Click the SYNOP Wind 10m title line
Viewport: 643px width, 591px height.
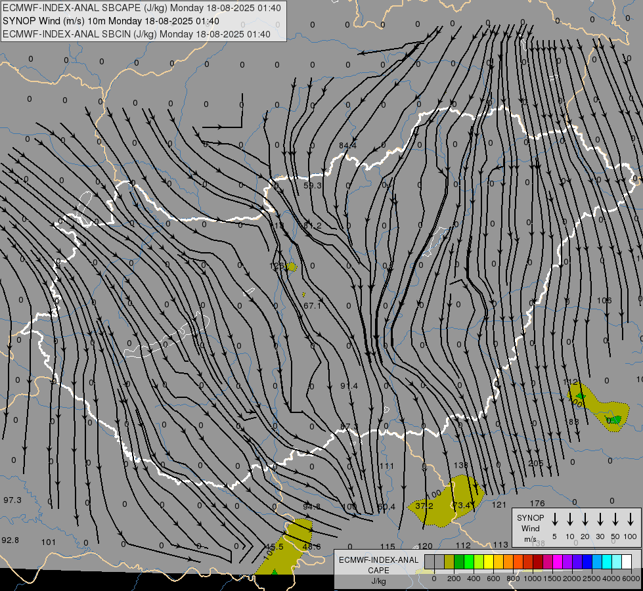click(x=111, y=21)
